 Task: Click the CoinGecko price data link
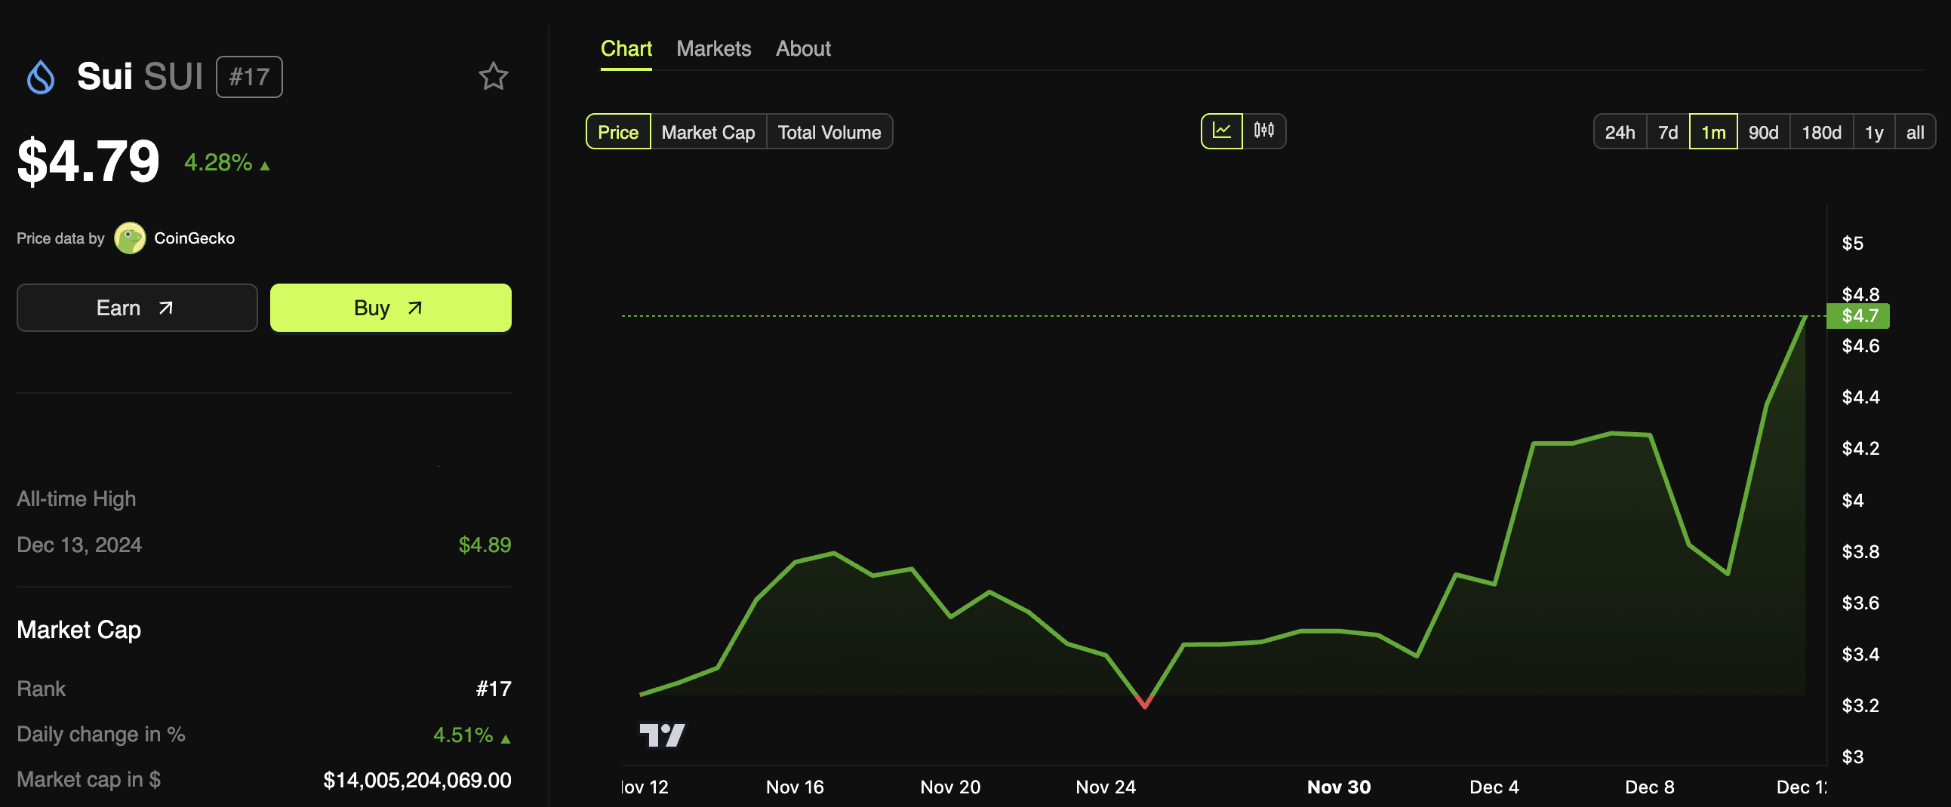coord(194,238)
